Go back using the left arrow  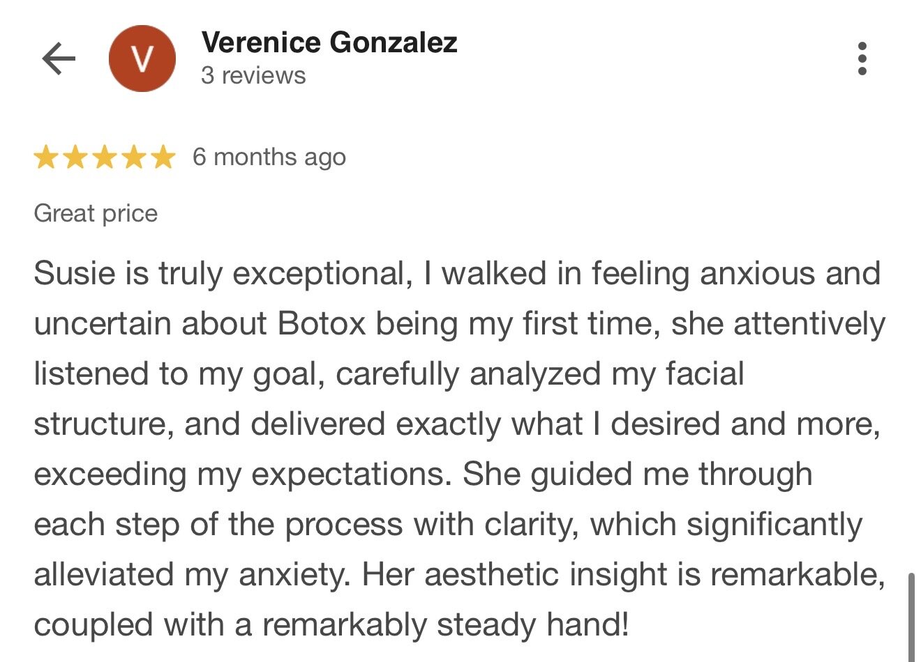point(59,59)
